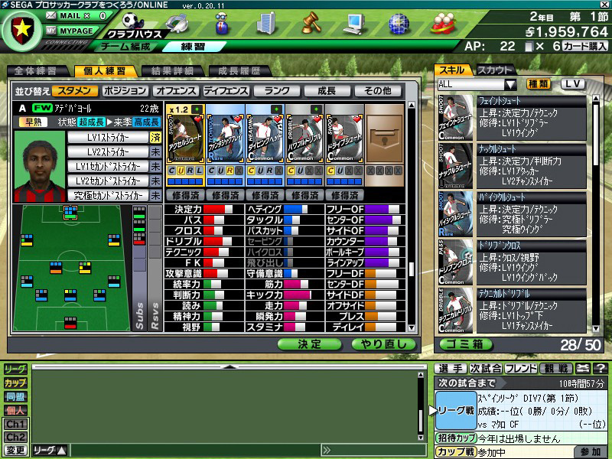Open the フレンド button

click(x=521, y=369)
